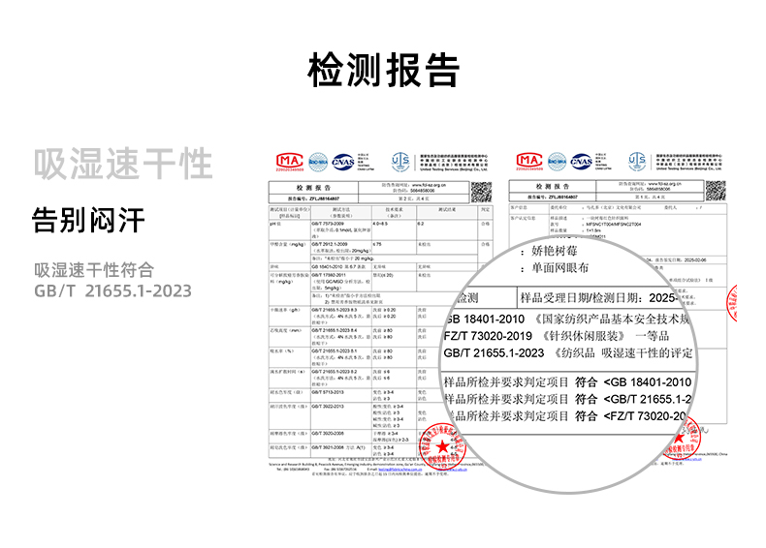Image resolution: width=766 pixels, height=548 pixels.
Task: Click the red star stamp on left report
Action: pyautogui.click(x=441, y=446)
